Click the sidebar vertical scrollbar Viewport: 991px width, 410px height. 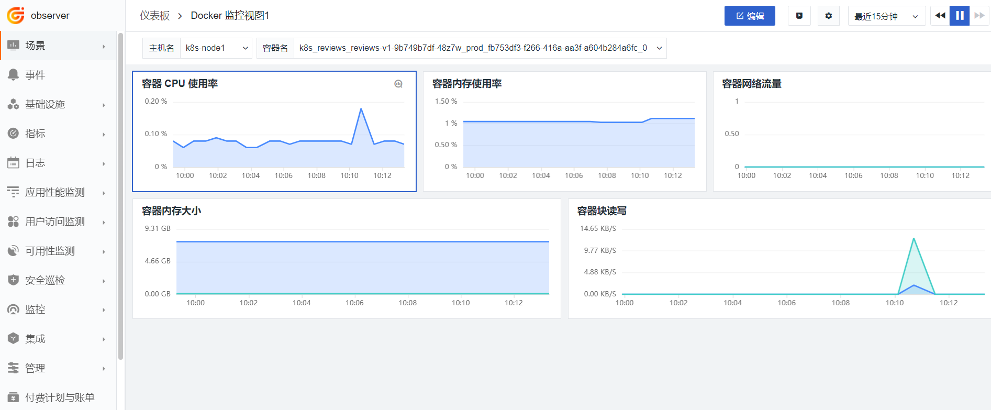pos(121,196)
